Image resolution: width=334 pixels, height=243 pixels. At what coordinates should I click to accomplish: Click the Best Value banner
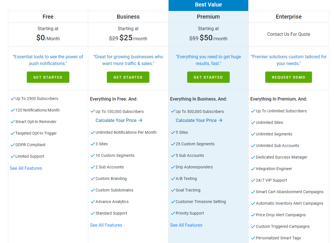(x=208, y=5)
